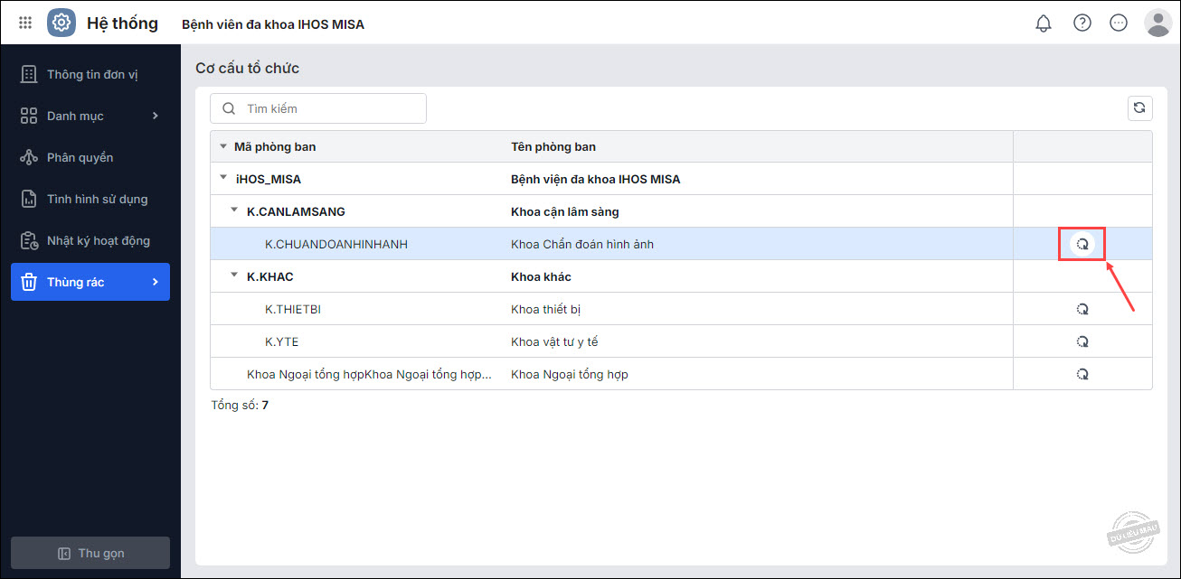Select the Thùng rác menu item
Image resolution: width=1181 pixels, height=579 pixels.
click(90, 282)
